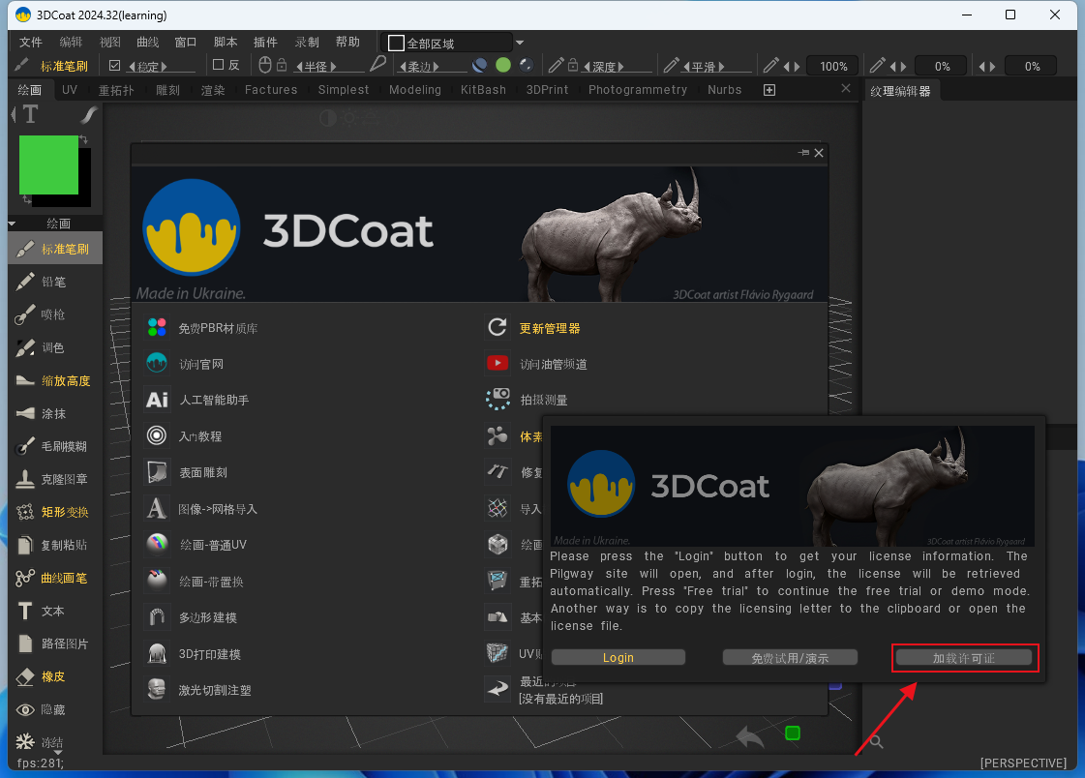Pin the welcome window with the pin icon
Screen dimensions: 1085x778
(x=803, y=153)
